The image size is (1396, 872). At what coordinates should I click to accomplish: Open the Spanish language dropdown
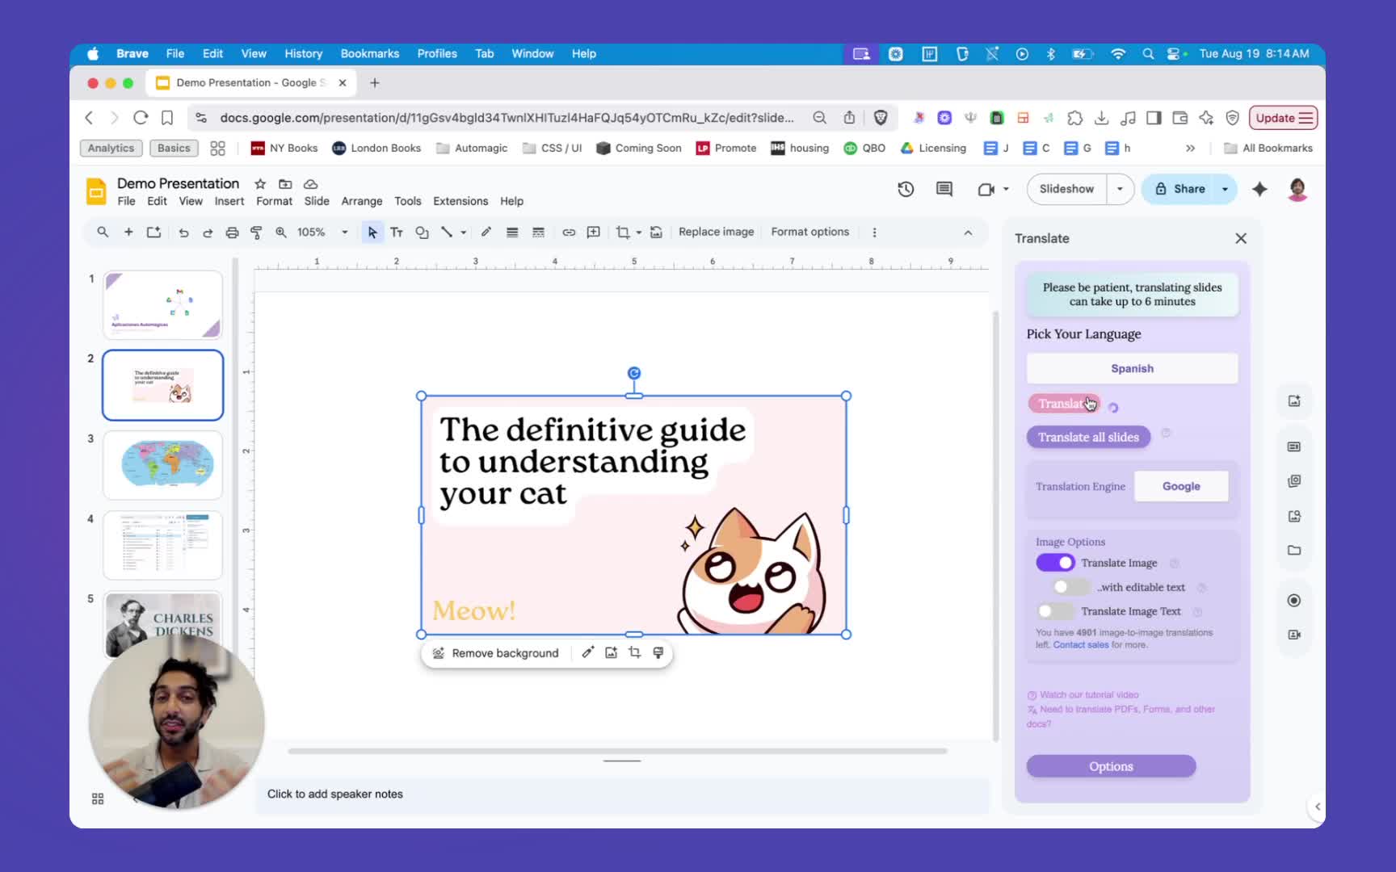[1132, 368]
